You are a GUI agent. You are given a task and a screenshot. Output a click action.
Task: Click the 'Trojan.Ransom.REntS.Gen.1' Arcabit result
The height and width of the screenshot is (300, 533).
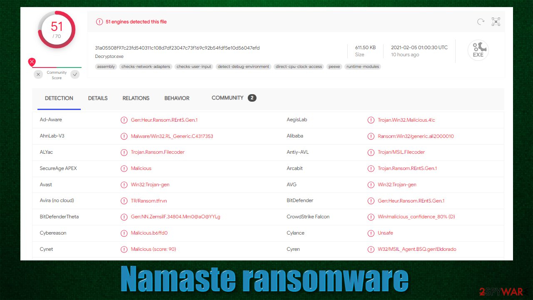(x=407, y=169)
